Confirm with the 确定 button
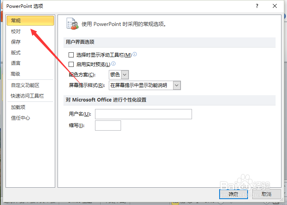287x205 pixels. pyautogui.click(x=233, y=194)
